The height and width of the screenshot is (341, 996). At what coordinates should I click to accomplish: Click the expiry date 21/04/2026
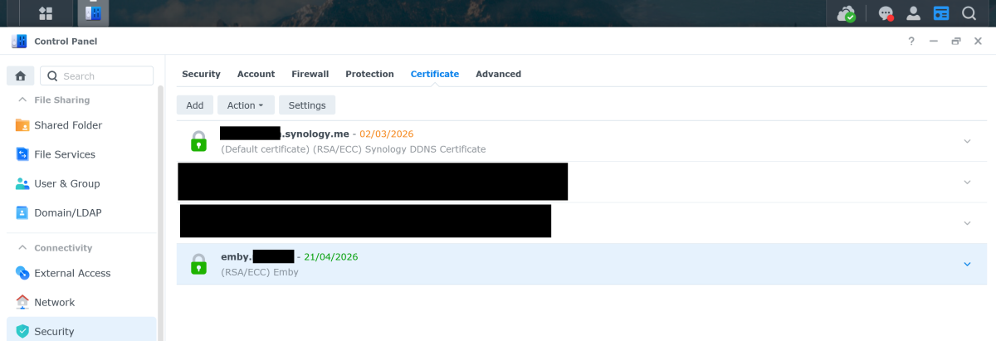(x=331, y=257)
